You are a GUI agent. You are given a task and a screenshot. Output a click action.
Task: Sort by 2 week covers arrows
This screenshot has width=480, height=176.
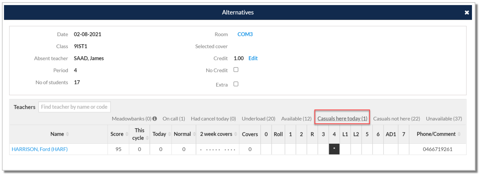(x=235, y=134)
